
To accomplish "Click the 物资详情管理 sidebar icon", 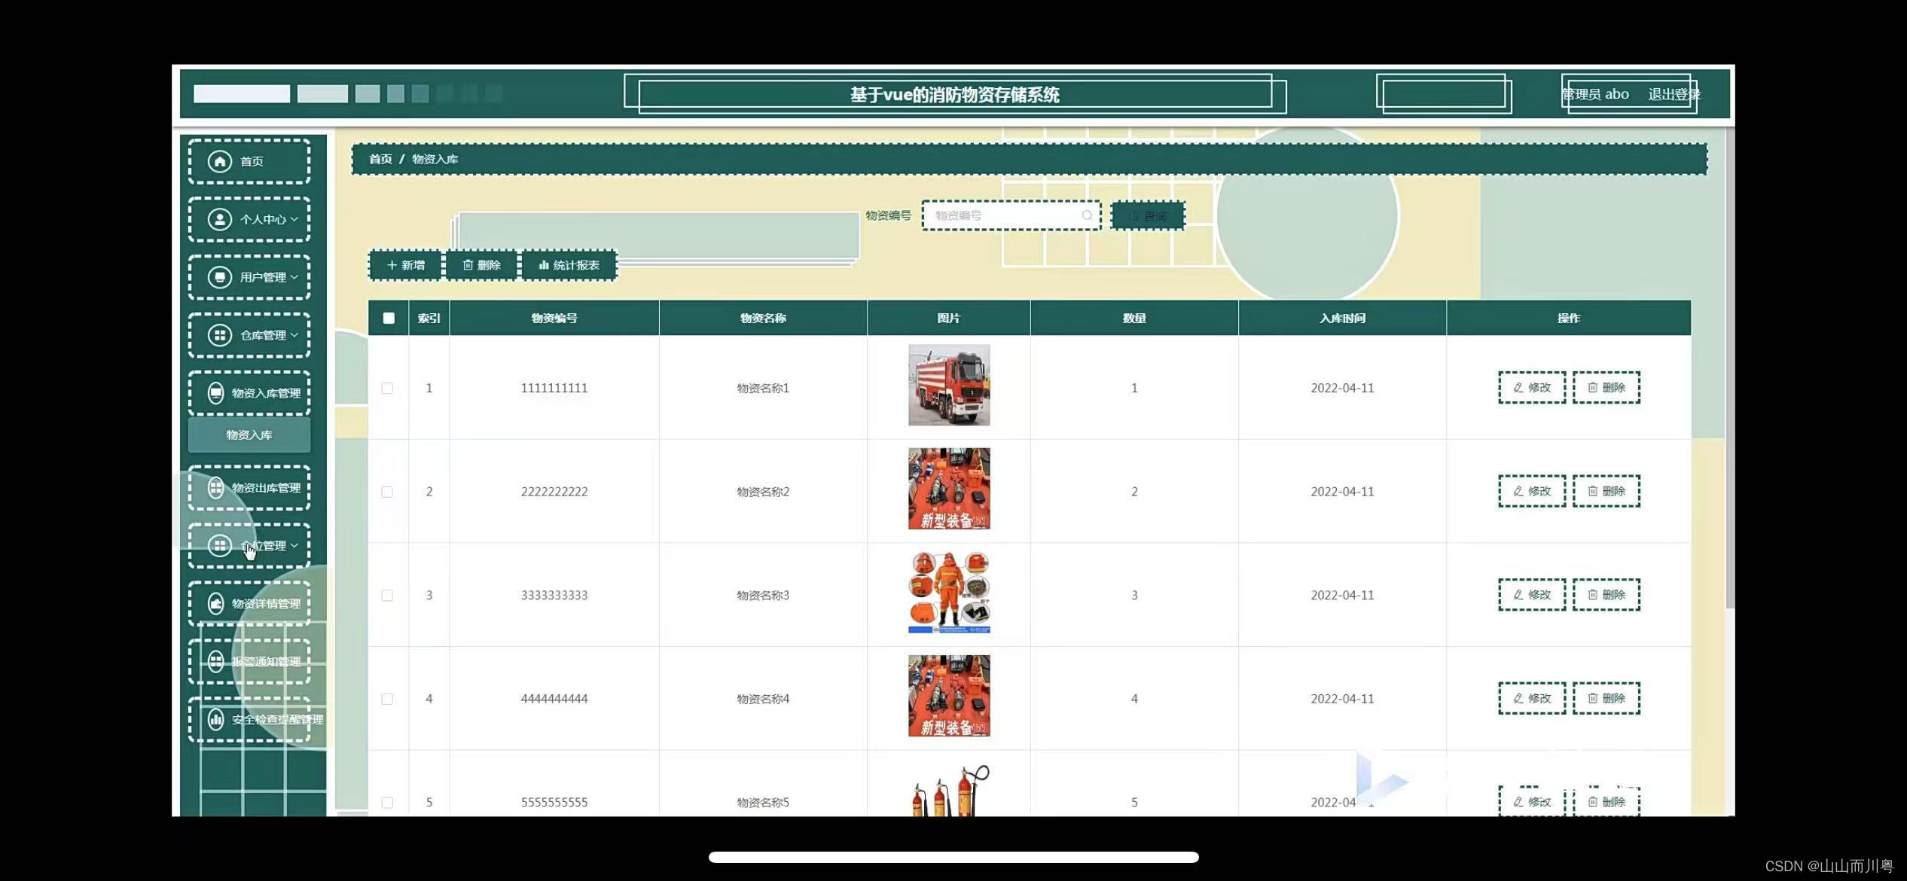I will click(215, 603).
